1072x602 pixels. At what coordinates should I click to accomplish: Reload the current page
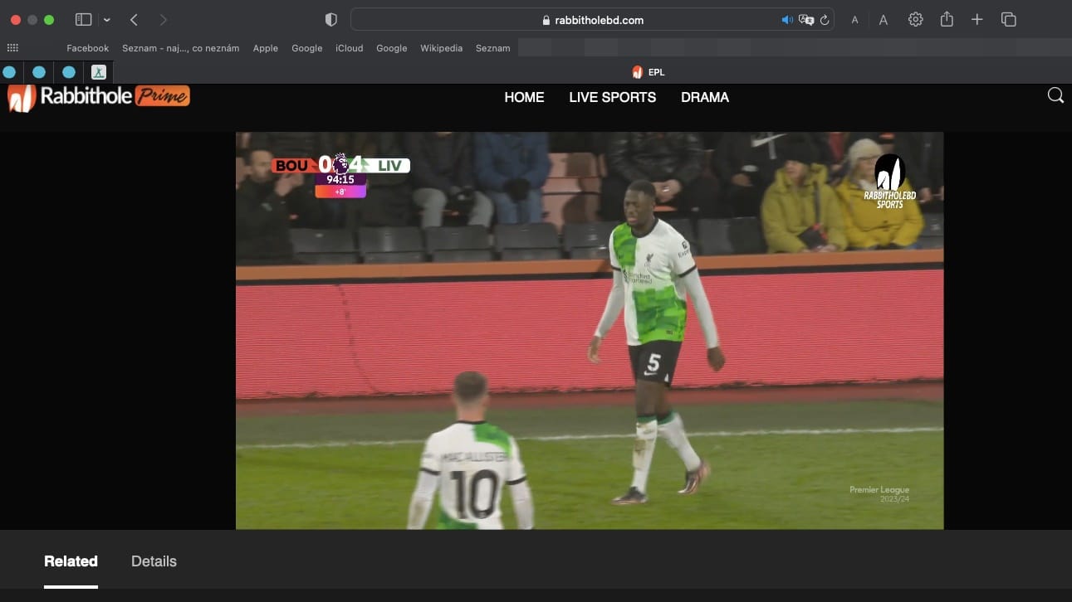click(825, 20)
